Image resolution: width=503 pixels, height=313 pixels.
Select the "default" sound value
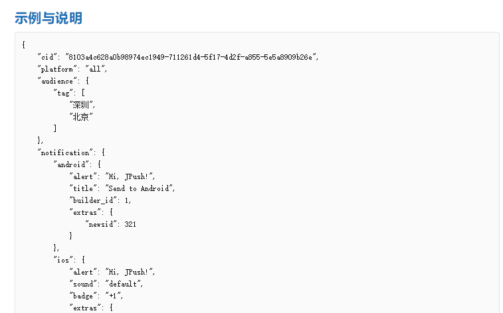pos(124,284)
